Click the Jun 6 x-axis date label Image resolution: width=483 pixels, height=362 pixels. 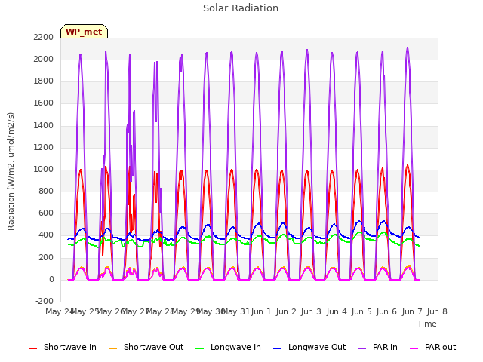coord(386,311)
